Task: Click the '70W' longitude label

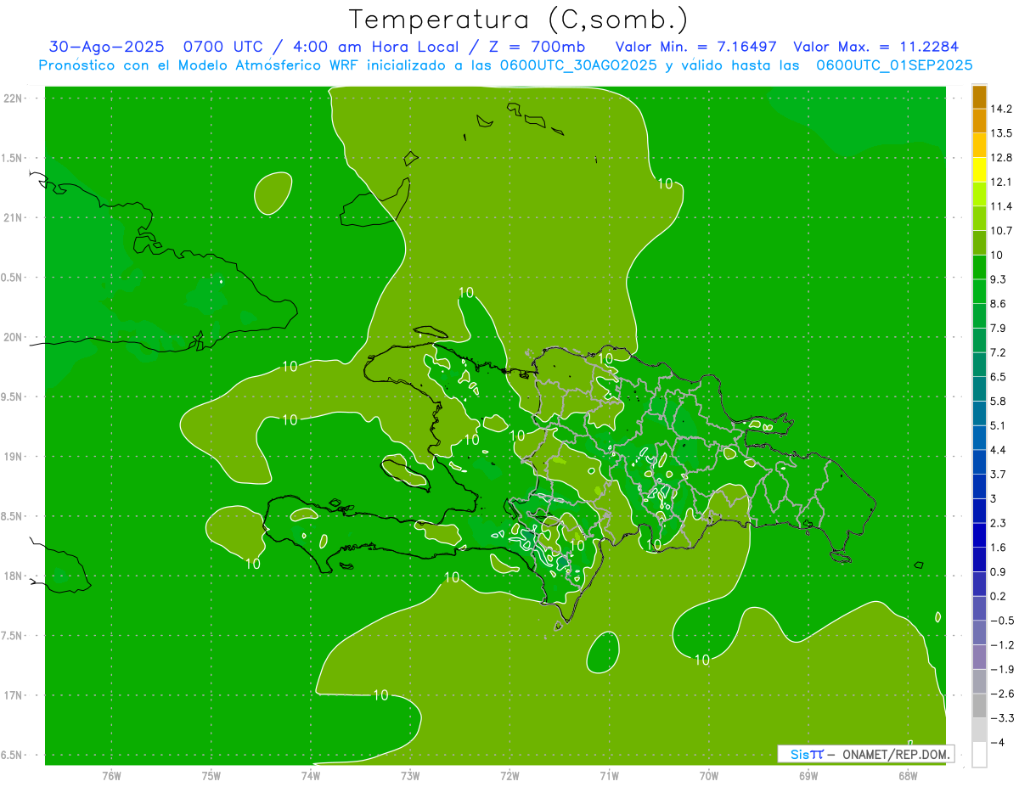Action: tap(709, 776)
